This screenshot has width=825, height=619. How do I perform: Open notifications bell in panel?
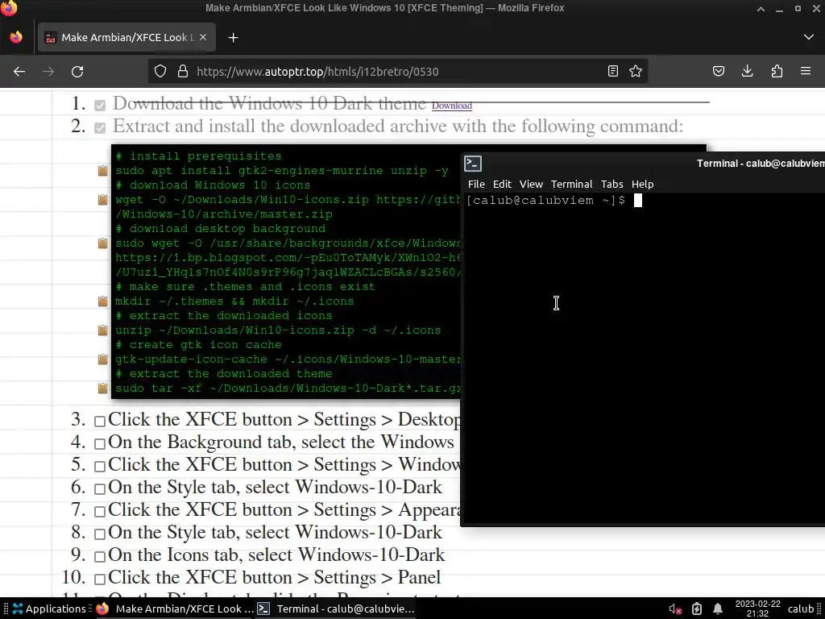(718, 609)
